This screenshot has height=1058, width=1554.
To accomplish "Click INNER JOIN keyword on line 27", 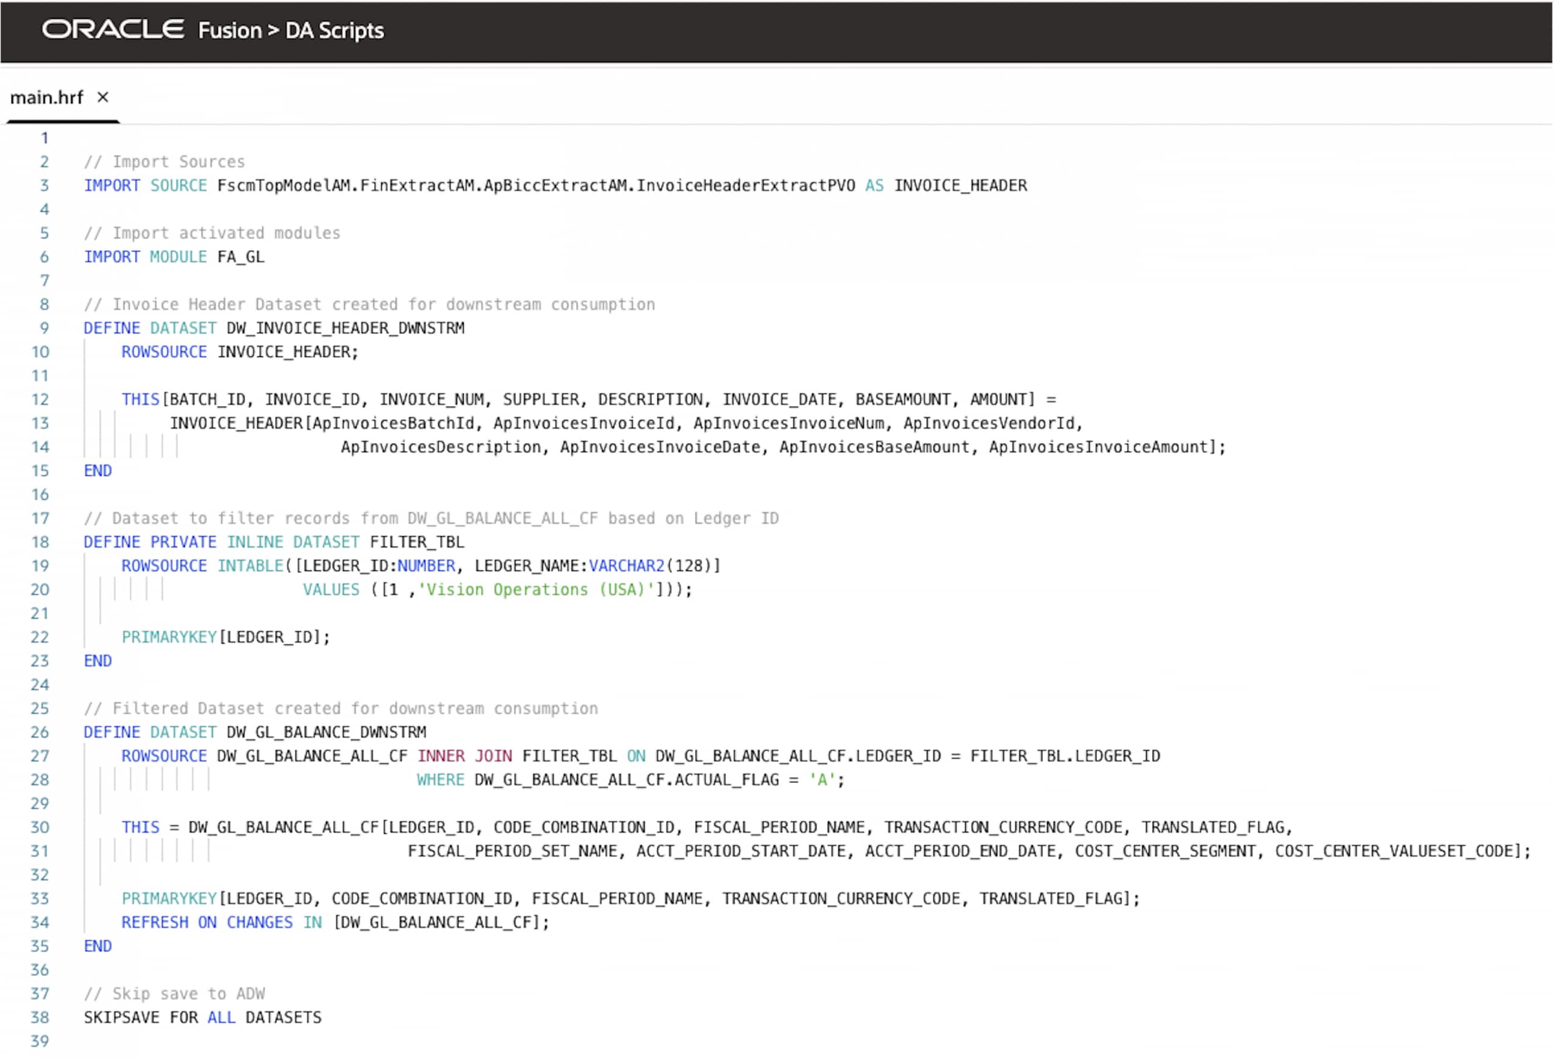I will tap(465, 756).
